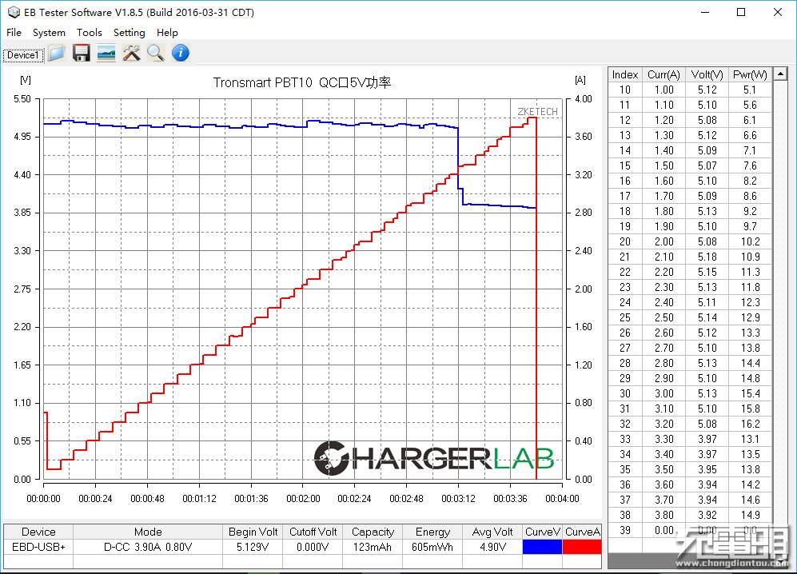Click the [V] voltage axis label
Screen dimensions: 797x574
[x=26, y=80]
